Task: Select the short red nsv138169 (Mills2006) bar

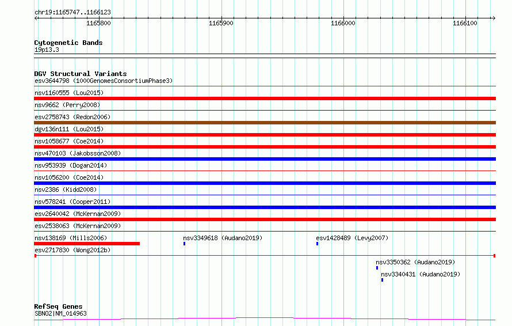Action: click(87, 244)
